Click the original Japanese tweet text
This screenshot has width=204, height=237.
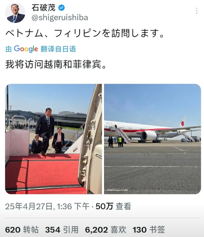(85, 33)
